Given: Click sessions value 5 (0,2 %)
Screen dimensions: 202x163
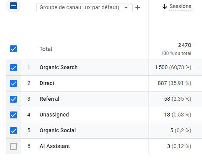Looking at the screenshot, I should click(x=181, y=131).
